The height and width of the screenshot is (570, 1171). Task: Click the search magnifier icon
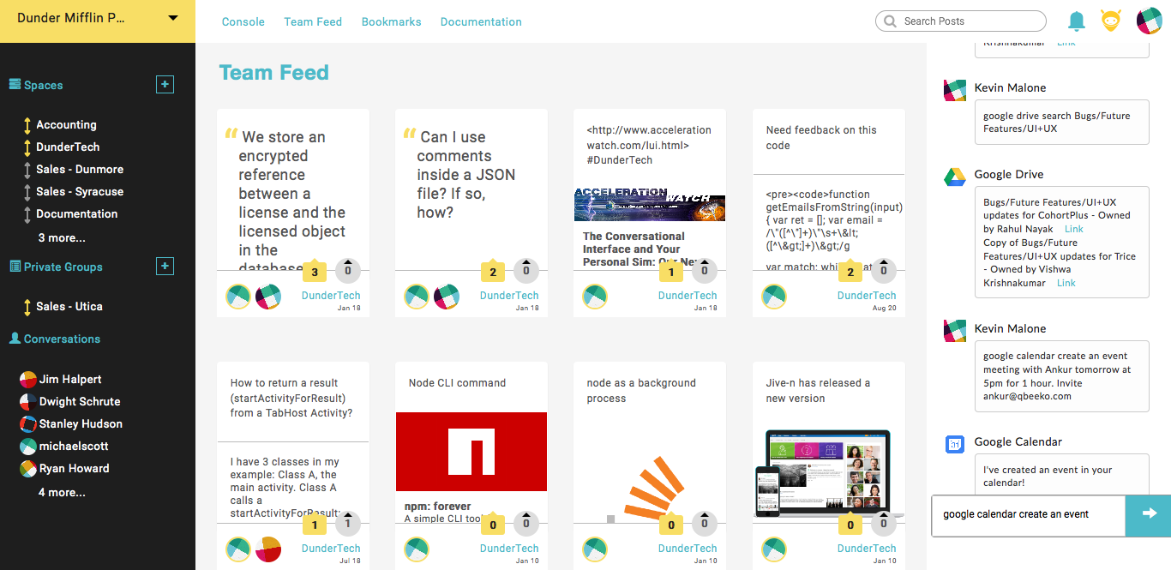coord(891,21)
